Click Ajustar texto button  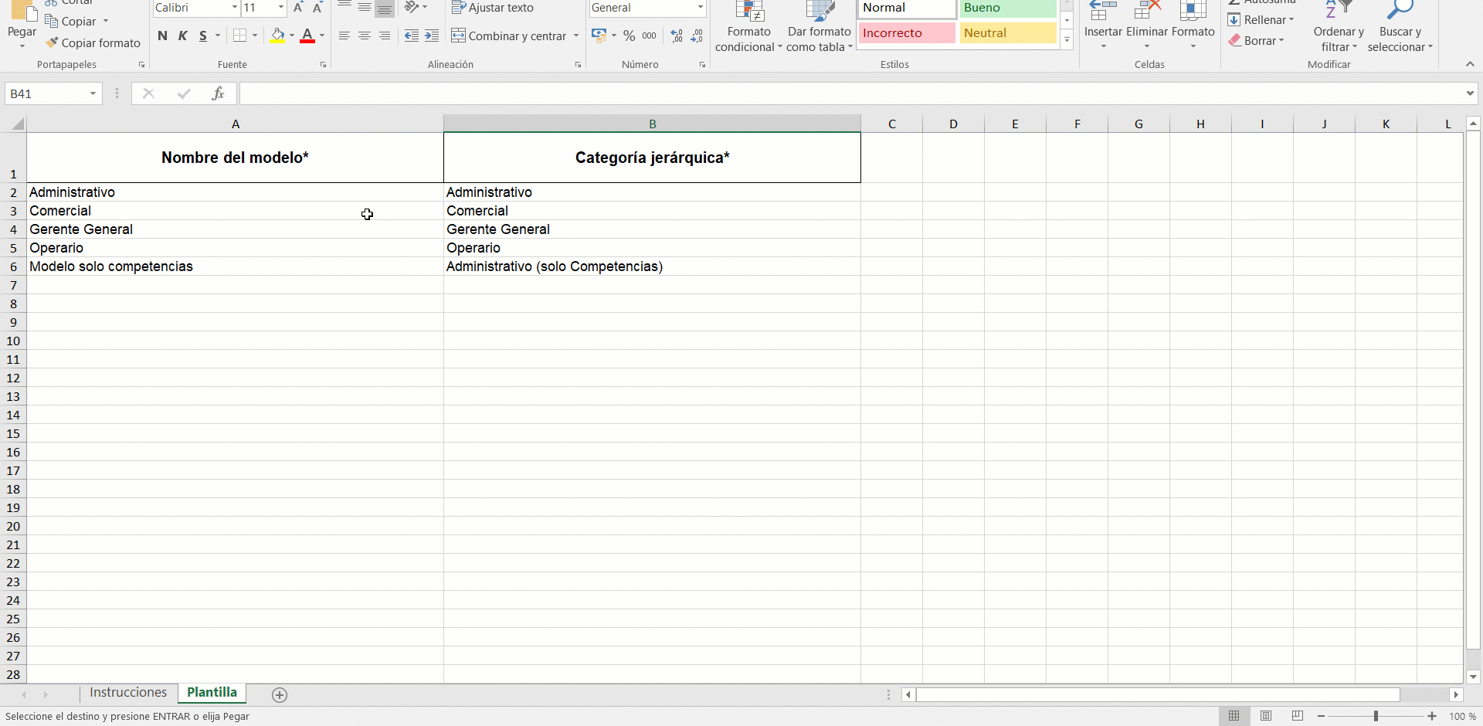click(493, 8)
